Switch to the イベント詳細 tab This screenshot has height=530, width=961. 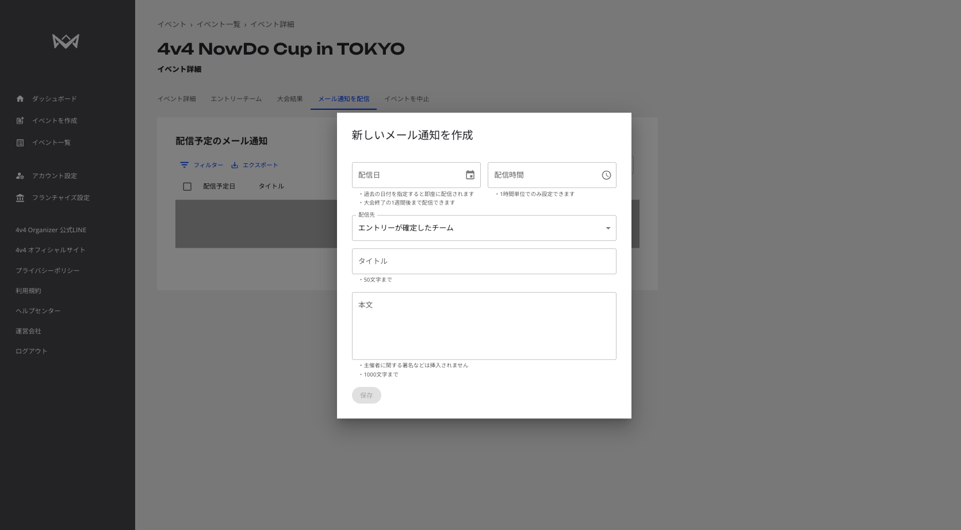click(177, 99)
